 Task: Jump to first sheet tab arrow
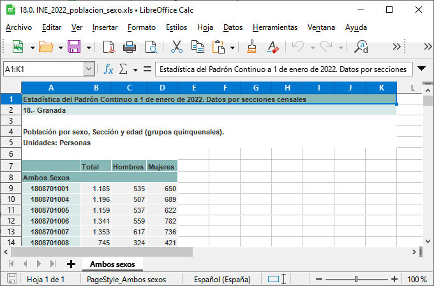(x=11, y=264)
